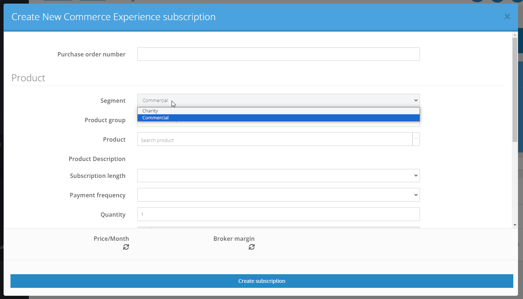Viewport: 523px width, 299px height.
Task: Refresh the Price/Month value
Action: [126, 247]
